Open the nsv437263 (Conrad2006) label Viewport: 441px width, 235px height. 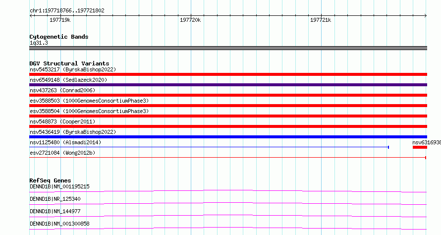click(x=62, y=90)
